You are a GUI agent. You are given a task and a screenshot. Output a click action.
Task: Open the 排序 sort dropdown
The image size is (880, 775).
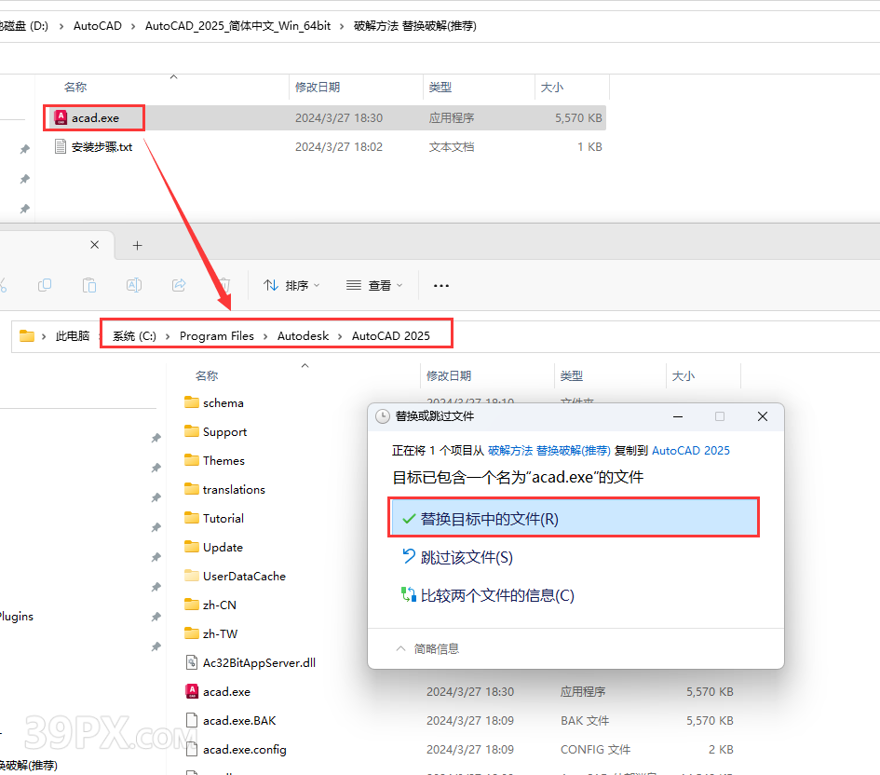pyautogui.click(x=291, y=286)
